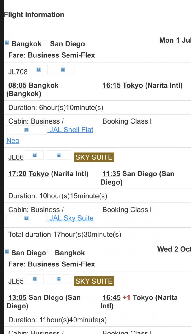Click the first image placeholder after JL65
This screenshot has width=191, height=334.
click(x=35, y=279)
